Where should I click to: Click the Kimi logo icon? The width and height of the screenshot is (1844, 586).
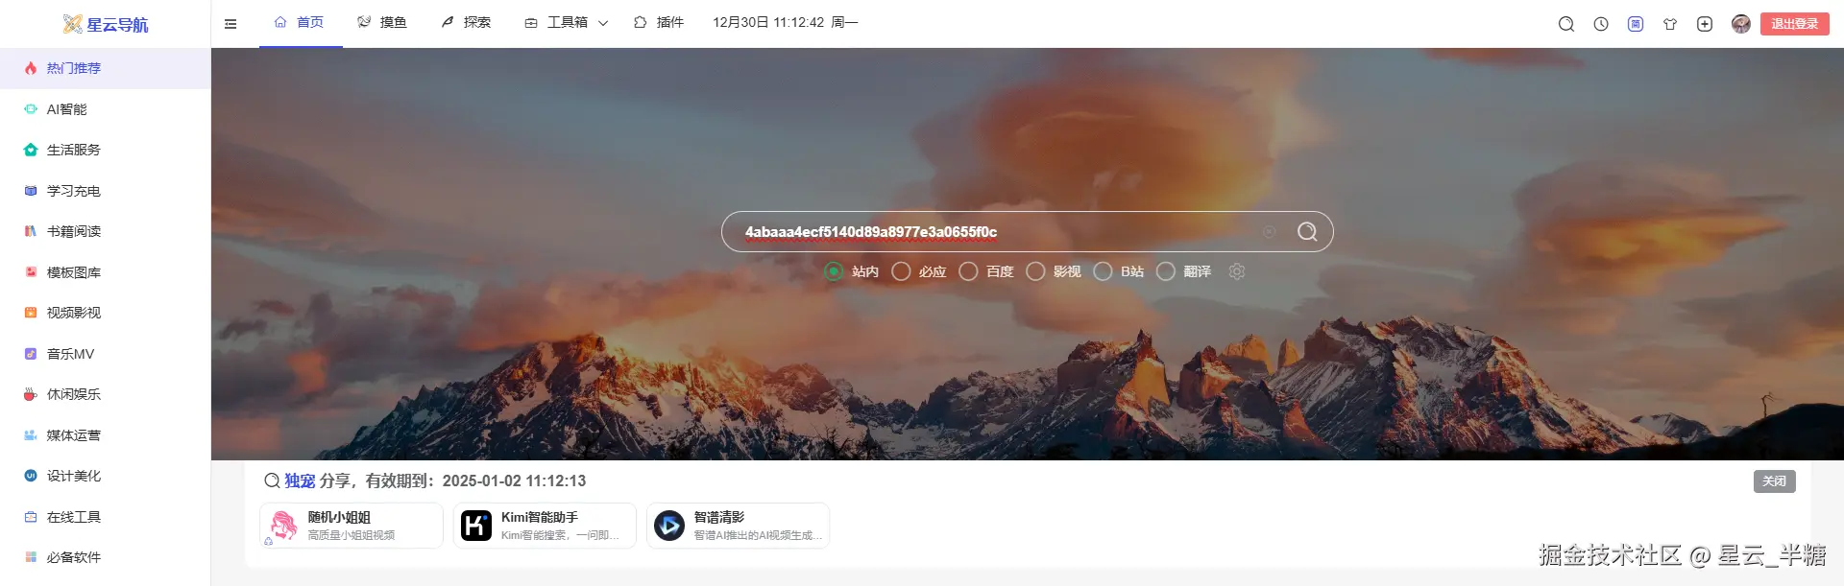coord(476,526)
